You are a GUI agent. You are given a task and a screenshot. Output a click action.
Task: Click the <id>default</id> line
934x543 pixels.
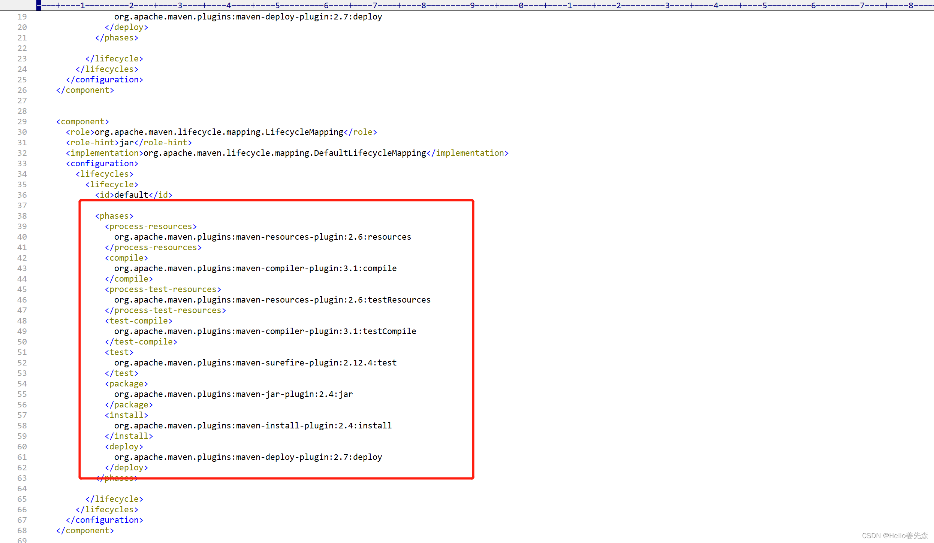click(x=134, y=195)
